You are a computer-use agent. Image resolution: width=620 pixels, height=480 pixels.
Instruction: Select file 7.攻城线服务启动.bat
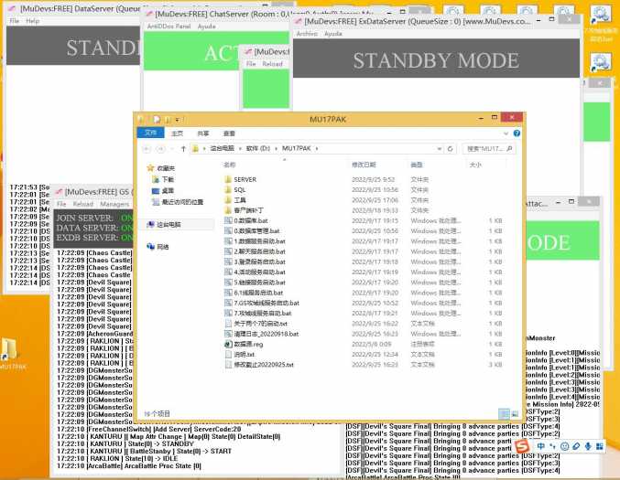(x=263, y=314)
